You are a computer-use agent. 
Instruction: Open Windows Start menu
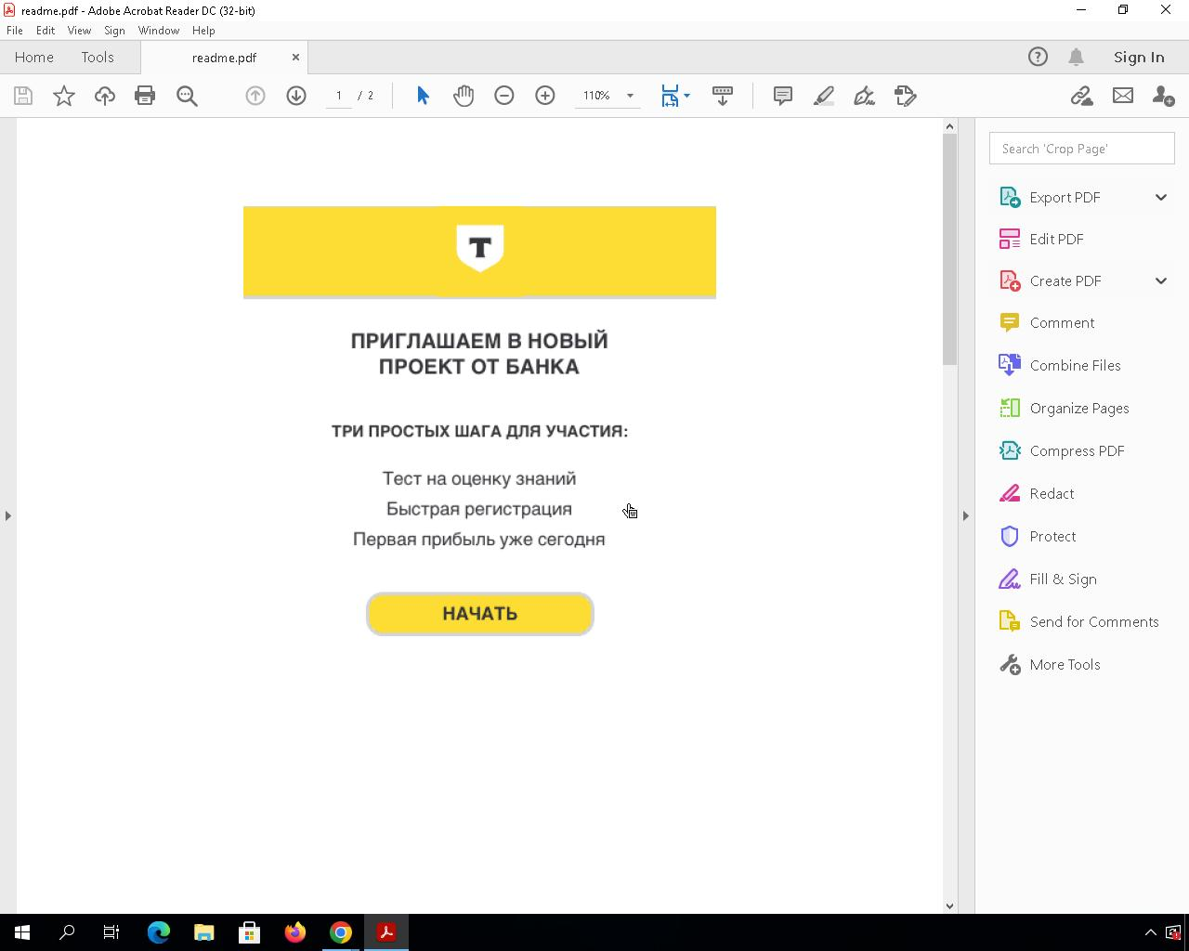tap(22, 932)
